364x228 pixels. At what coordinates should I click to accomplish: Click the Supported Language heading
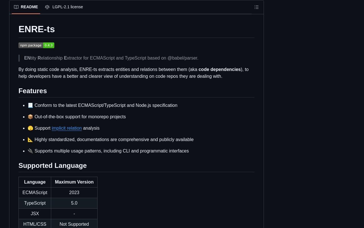coord(53,166)
